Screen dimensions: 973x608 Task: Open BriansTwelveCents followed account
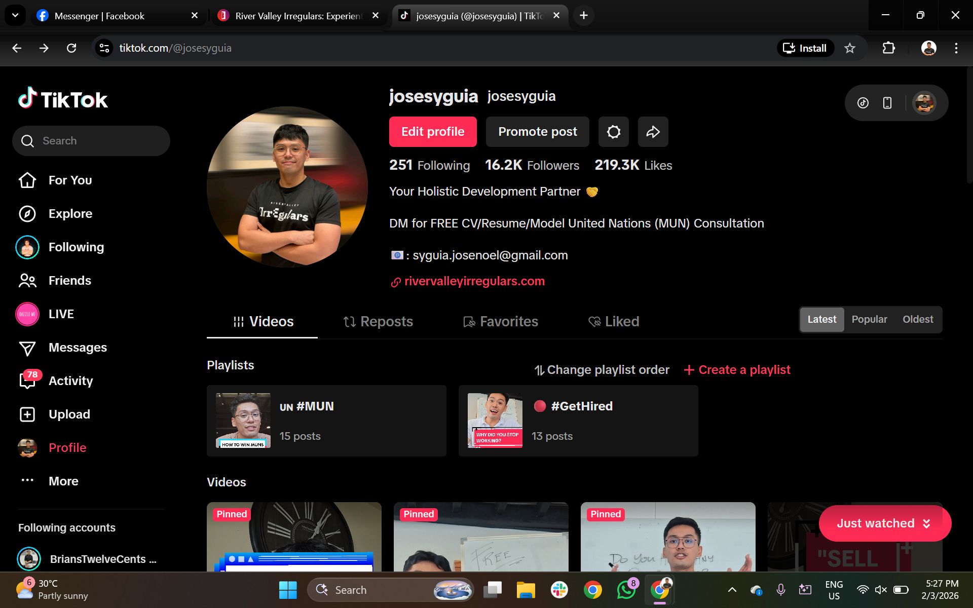click(87, 559)
